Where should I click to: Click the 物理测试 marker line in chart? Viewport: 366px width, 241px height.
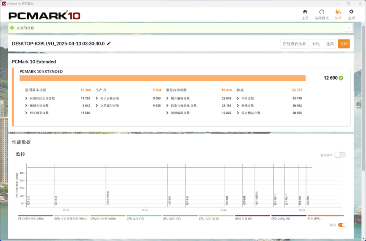click(x=298, y=185)
